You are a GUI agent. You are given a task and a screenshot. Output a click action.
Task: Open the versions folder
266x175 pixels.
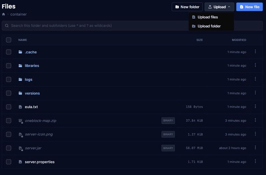point(32,93)
